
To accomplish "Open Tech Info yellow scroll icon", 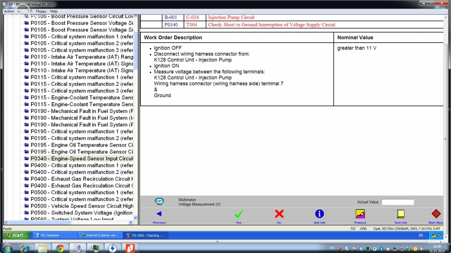I will coord(401,214).
